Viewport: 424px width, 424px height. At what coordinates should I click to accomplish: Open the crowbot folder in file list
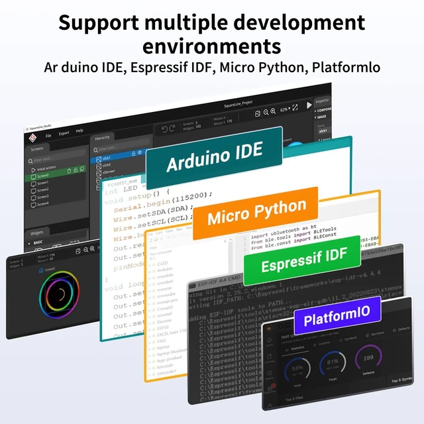coord(165,282)
